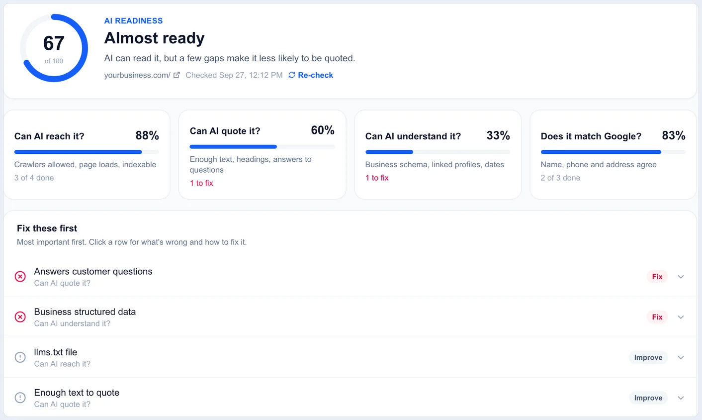The height and width of the screenshot is (420, 702).
Task: Click the Almost ready heading
Action: point(154,38)
